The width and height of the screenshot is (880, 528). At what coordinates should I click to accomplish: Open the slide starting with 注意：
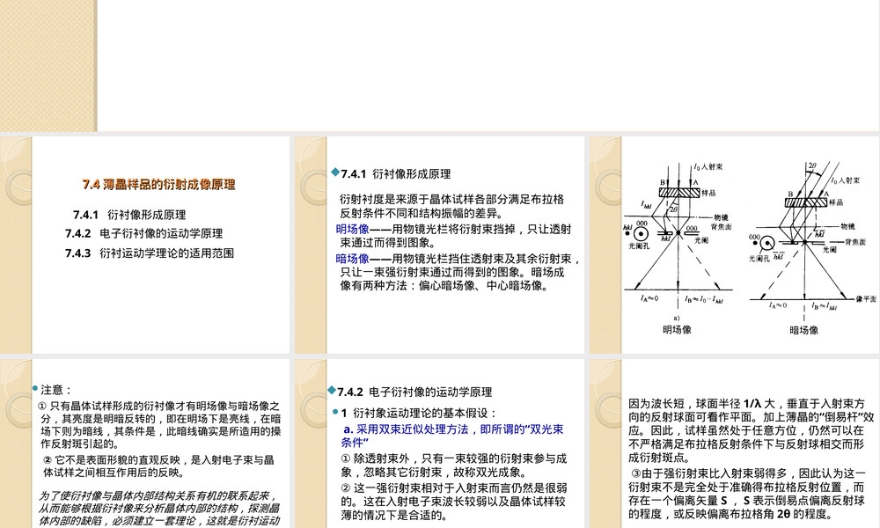click(x=145, y=444)
